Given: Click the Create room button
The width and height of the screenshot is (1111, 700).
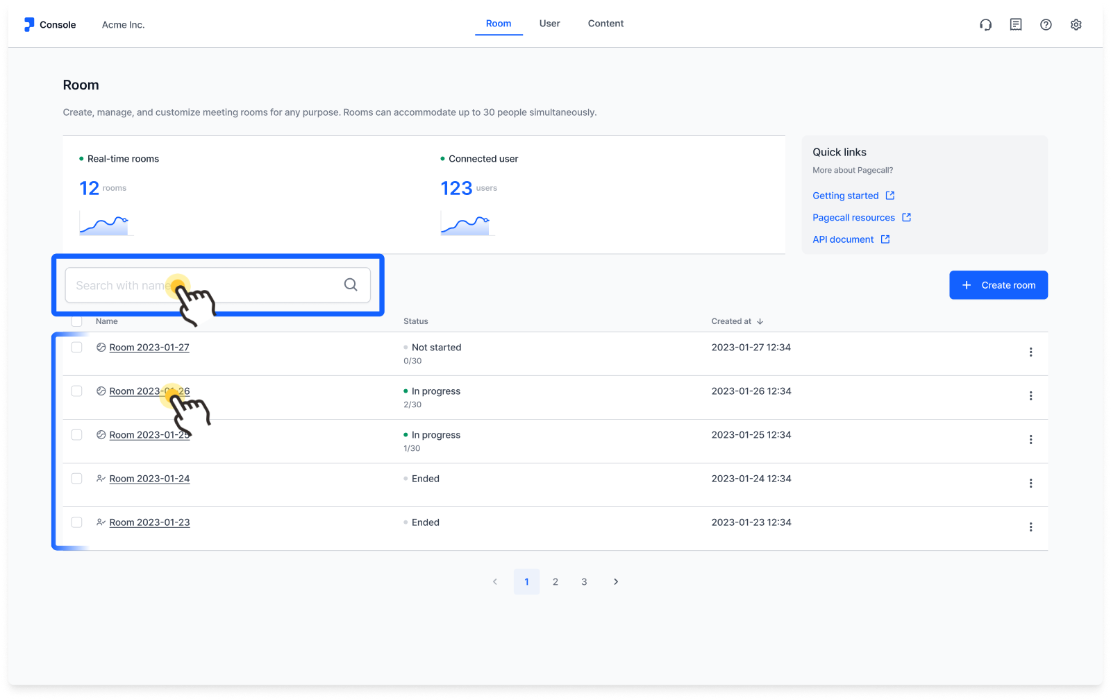Looking at the screenshot, I should click(999, 285).
